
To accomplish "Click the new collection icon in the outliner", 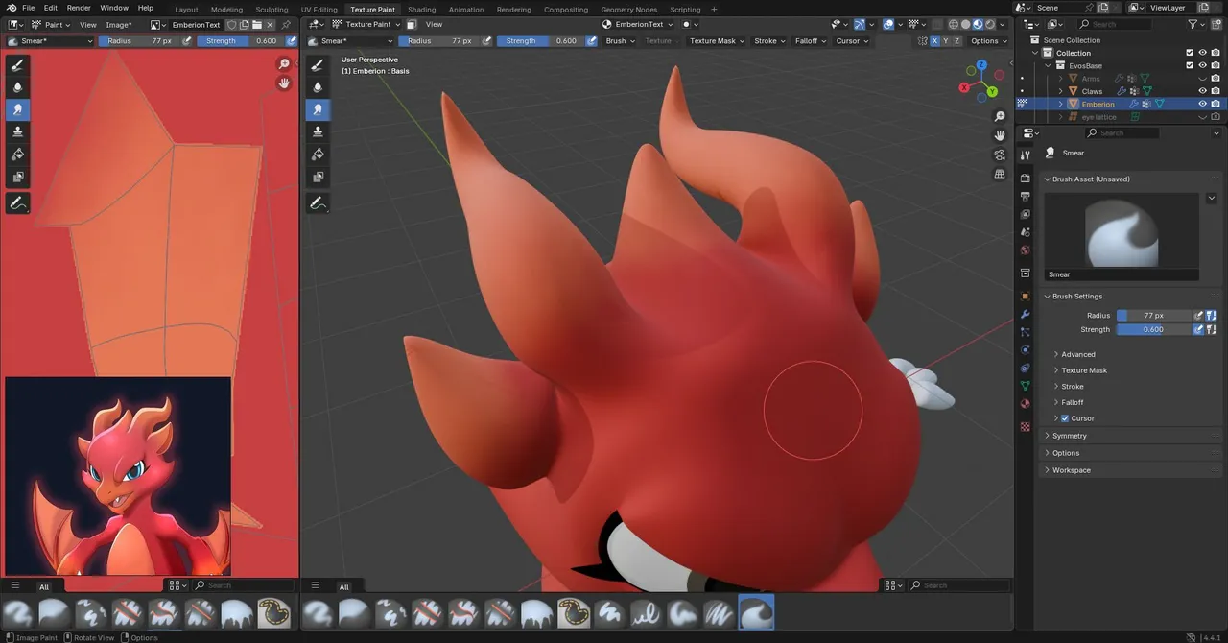I will 1216,24.
